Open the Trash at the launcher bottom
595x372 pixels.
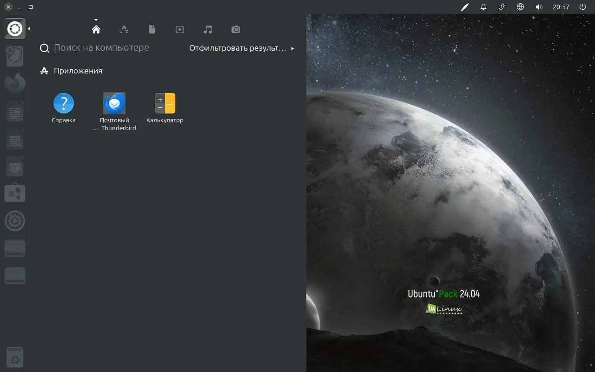click(15, 357)
